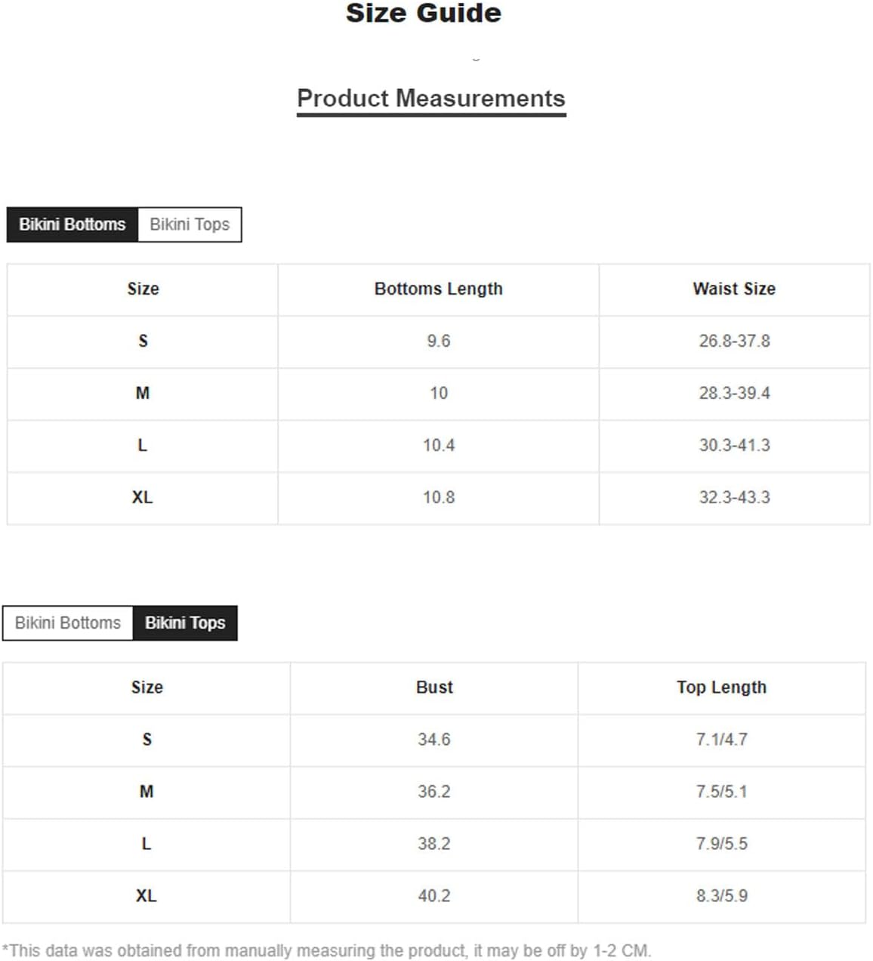Image resolution: width=873 pixels, height=961 pixels.
Task: Switch to Bikini Tops tab in upper section
Action: pyautogui.click(x=190, y=224)
